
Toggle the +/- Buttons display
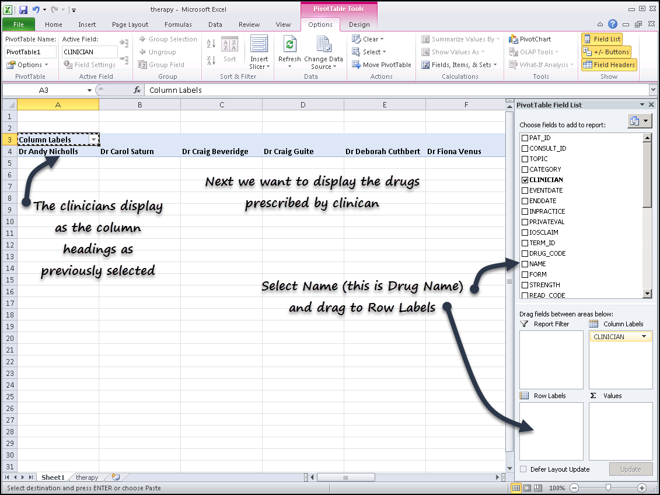pos(606,52)
